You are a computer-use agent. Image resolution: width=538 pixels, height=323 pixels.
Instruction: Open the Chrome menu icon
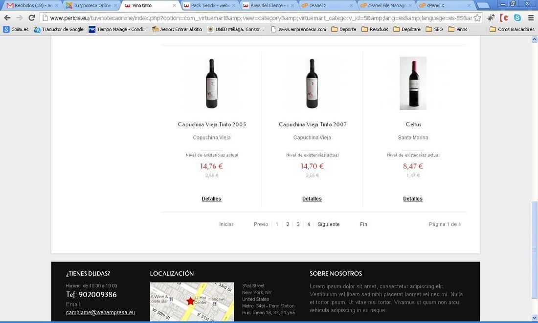(x=531, y=18)
